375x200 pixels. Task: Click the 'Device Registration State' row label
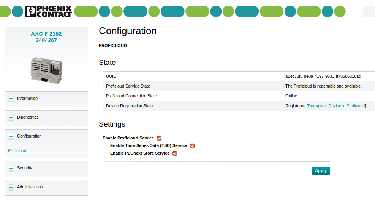point(129,106)
